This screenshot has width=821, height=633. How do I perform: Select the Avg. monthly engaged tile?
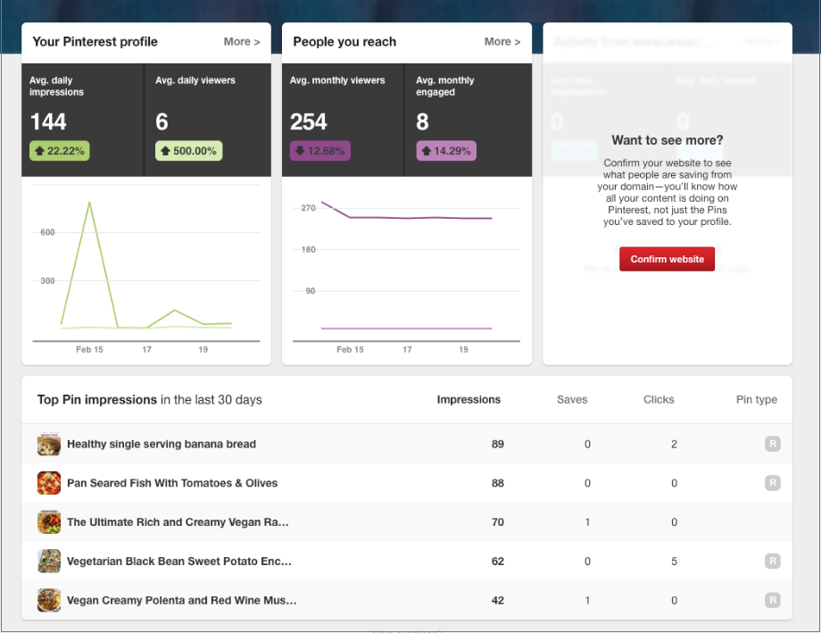coord(469,120)
